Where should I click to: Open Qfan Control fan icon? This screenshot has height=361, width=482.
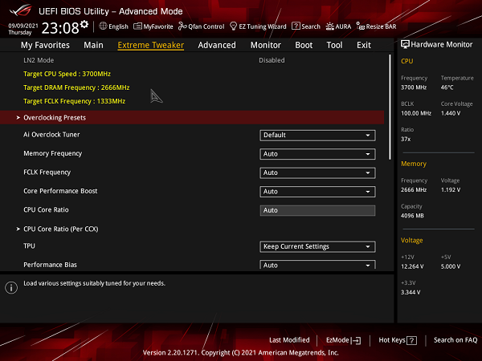pos(182,26)
